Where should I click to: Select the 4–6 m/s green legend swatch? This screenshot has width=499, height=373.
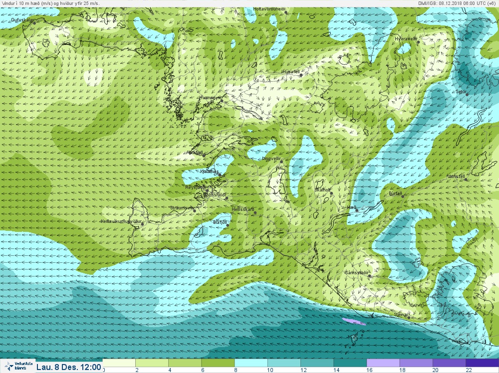pos(185,363)
